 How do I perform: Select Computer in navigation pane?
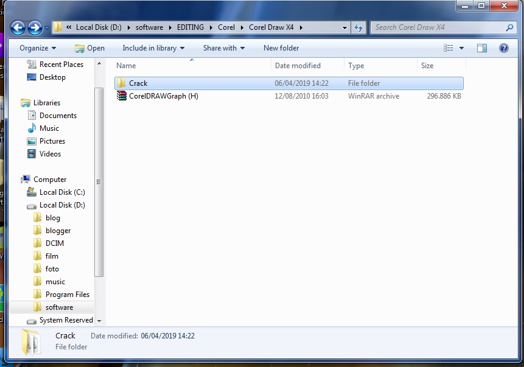pyautogui.click(x=43, y=180)
